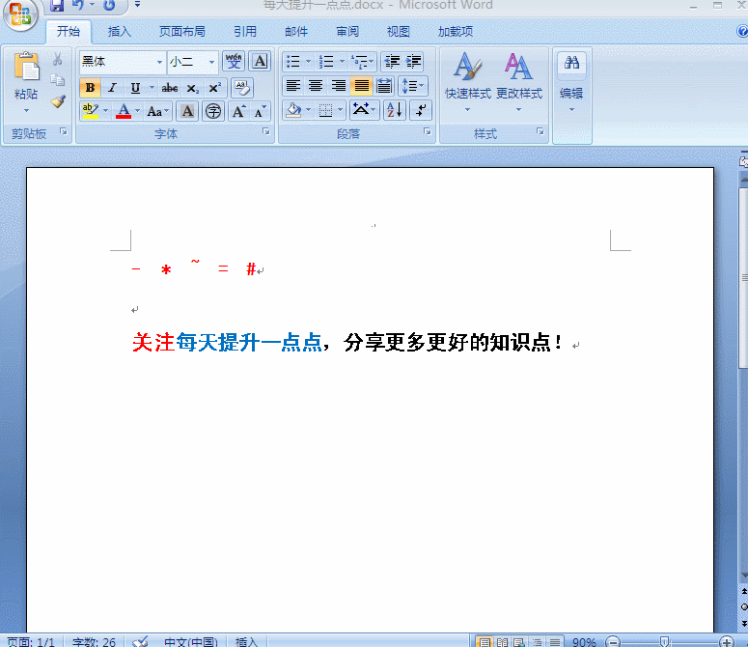Insert enclosed character (字 in circle)
This screenshot has width=748, height=647.
(213, 112)
